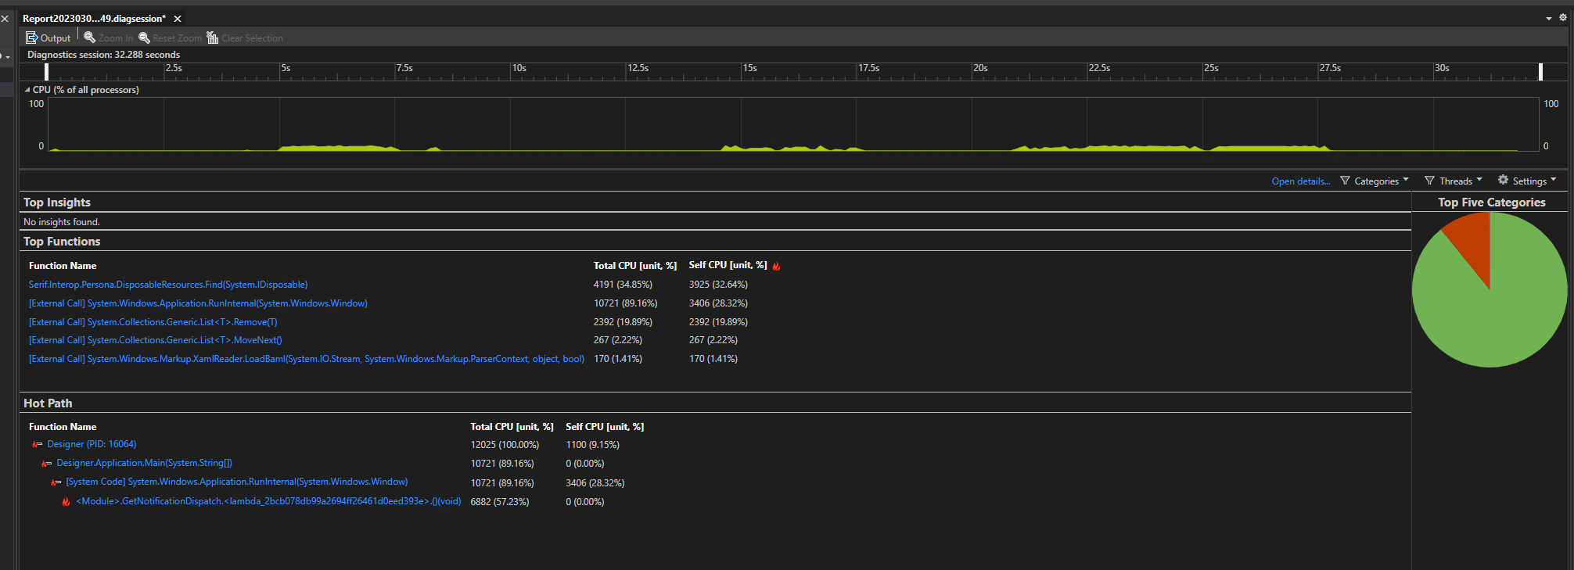
Task: Open the document list dropdown arrow at top right
Action: tap(1549, 19)
